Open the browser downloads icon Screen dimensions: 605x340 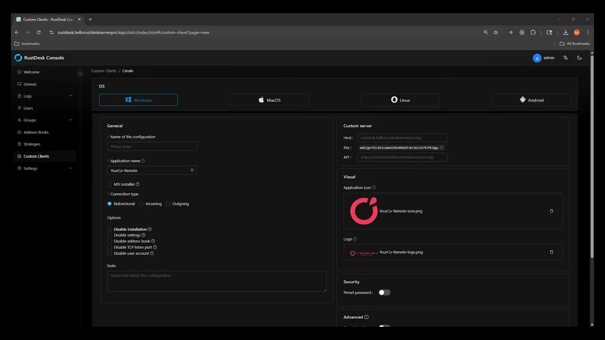tap(566, 33)
